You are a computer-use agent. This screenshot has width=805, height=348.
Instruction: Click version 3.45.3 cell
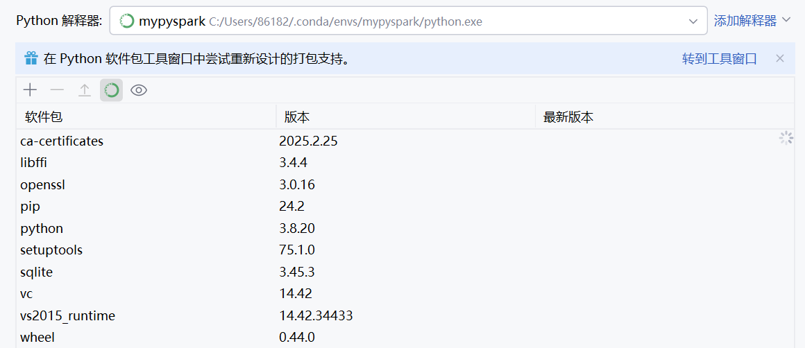(x=297, y=272)
